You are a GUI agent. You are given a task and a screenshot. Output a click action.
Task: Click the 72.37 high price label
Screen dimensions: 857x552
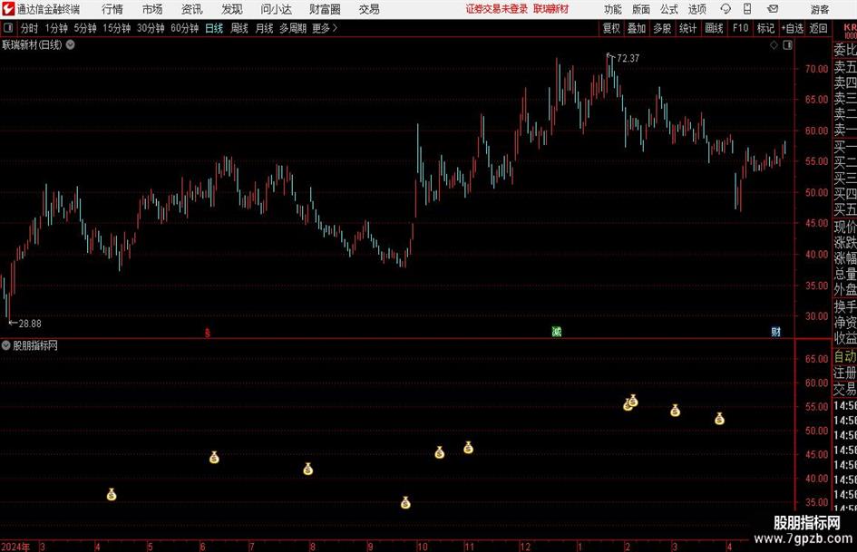click(x=628, y=58)
